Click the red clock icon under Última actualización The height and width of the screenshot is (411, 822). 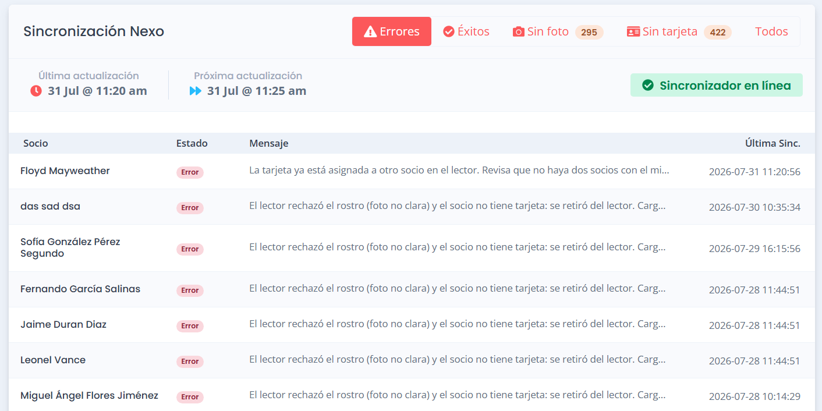(36, 91)
